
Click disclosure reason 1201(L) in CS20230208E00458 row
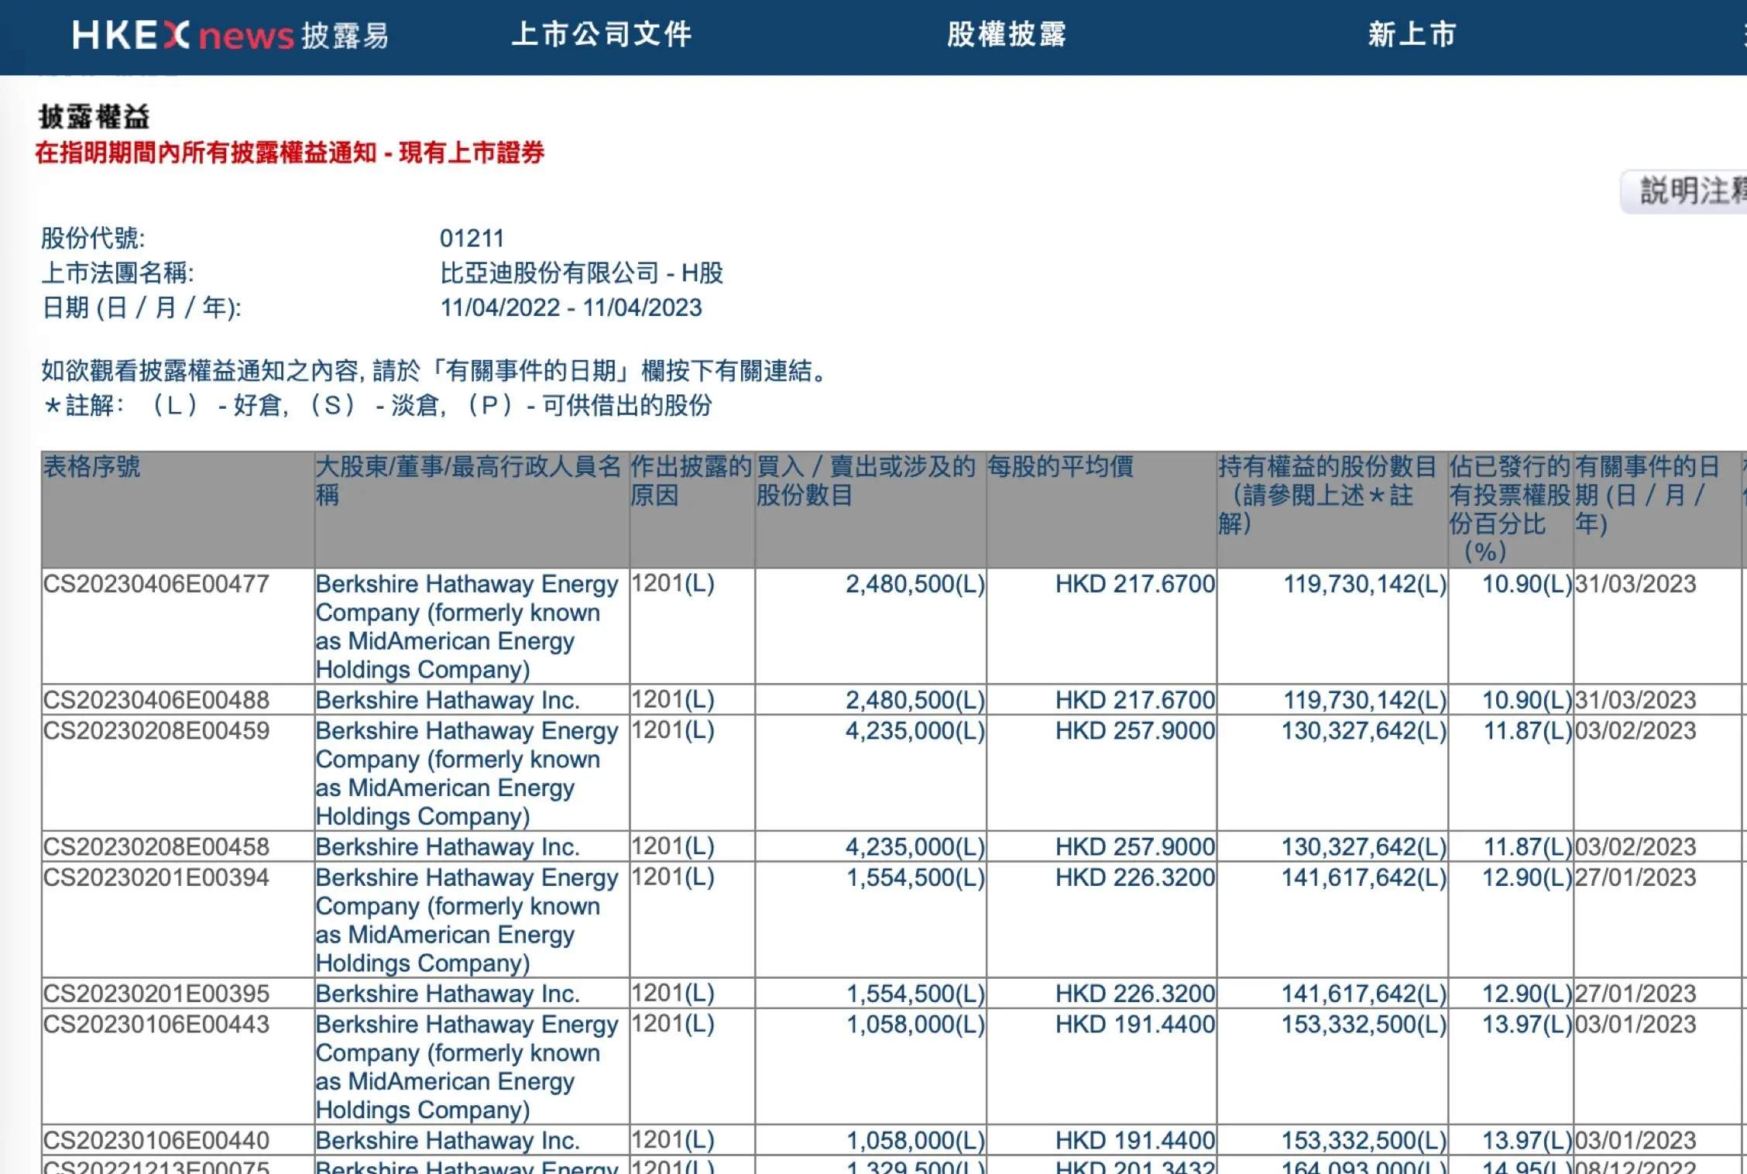click(x=673, y=846)
